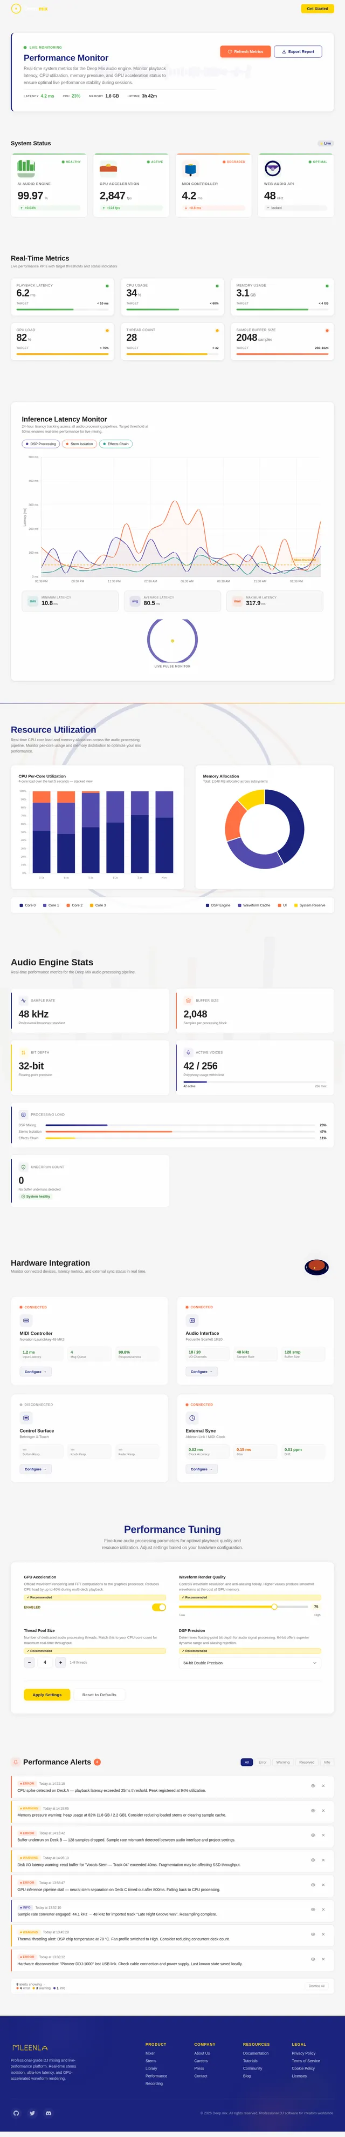
Task: Toggle eye icon on Thermal throttling alert
Action: pos(313,1934)
